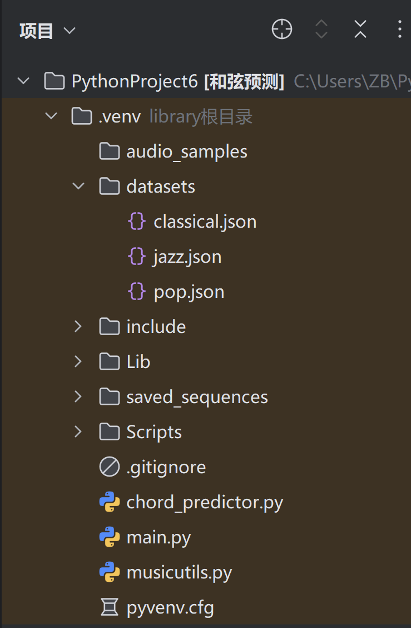This screenshot has height=628, width=411.
Task: Expand the include folder
Action: point(78,327)
